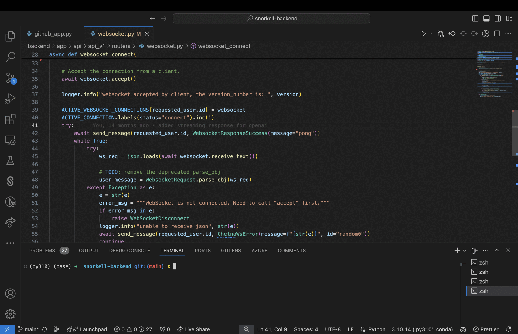Toggle the panel maximize chevron
This screenshot has width=518, height=334.
click(496, 250)
